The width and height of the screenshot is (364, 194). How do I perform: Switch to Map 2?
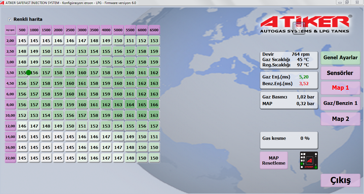pyautogui.click(x=341, y=119)
